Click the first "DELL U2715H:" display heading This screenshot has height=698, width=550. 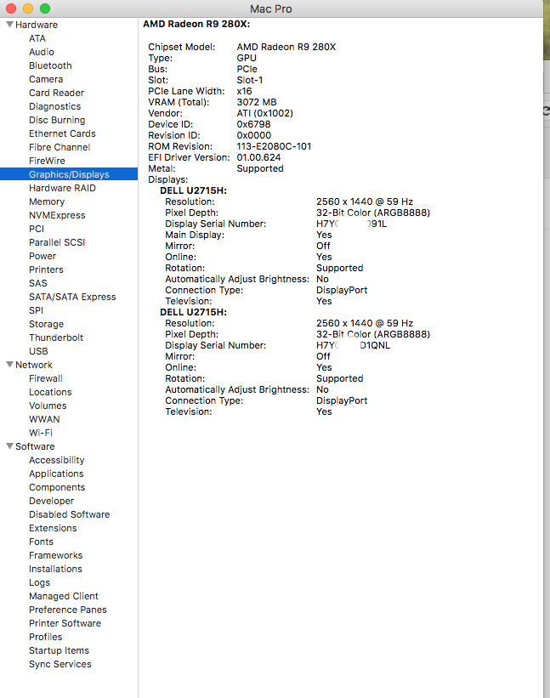click(x=193, y=190)
